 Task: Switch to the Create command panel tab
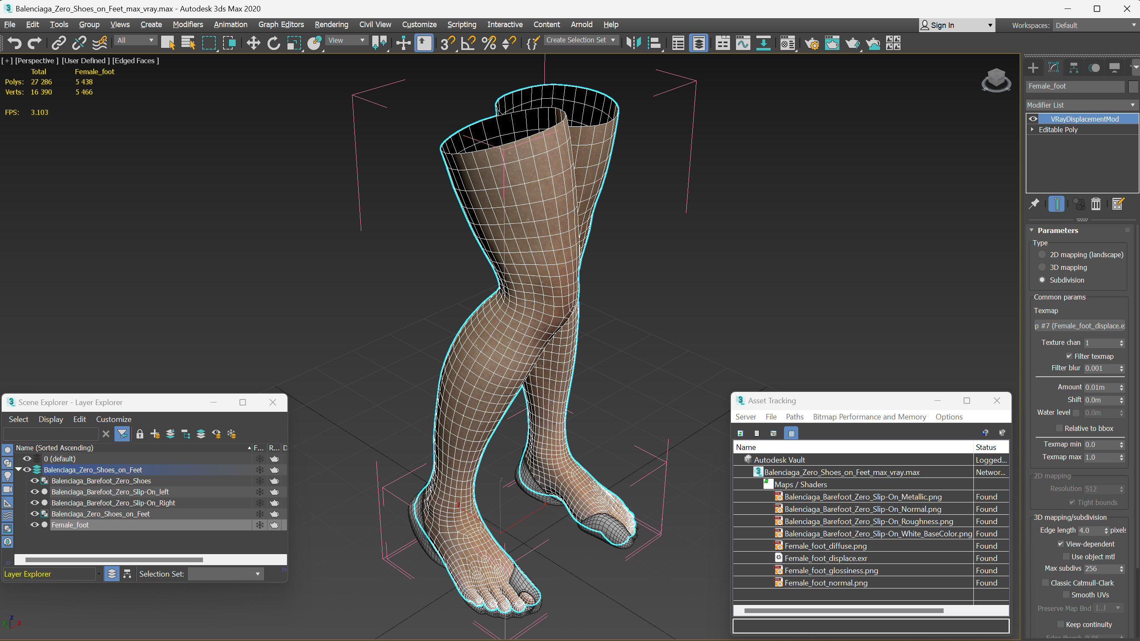[1033, 68]
